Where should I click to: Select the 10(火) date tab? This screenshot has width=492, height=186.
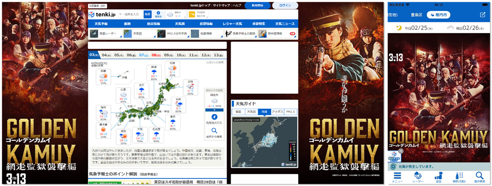click(181, 55)
